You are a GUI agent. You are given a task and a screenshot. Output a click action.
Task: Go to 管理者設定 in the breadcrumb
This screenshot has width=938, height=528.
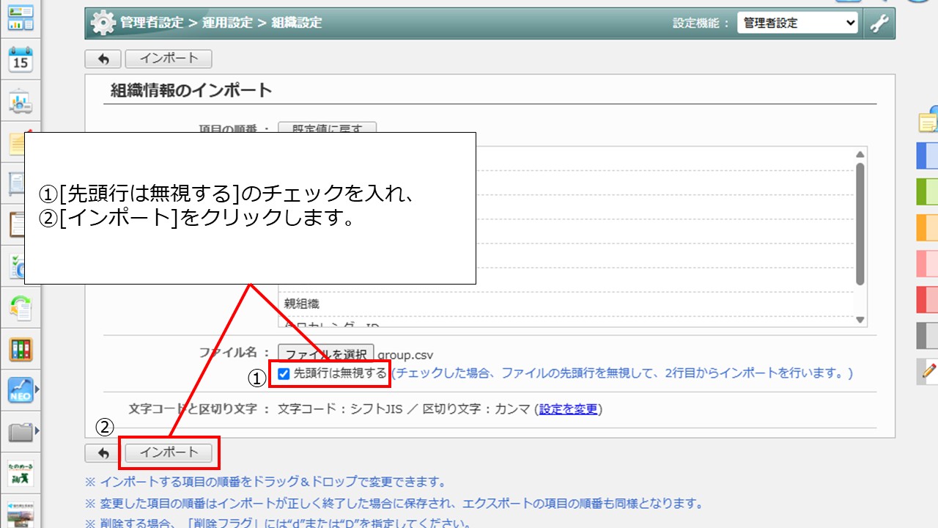coord(152,23)
